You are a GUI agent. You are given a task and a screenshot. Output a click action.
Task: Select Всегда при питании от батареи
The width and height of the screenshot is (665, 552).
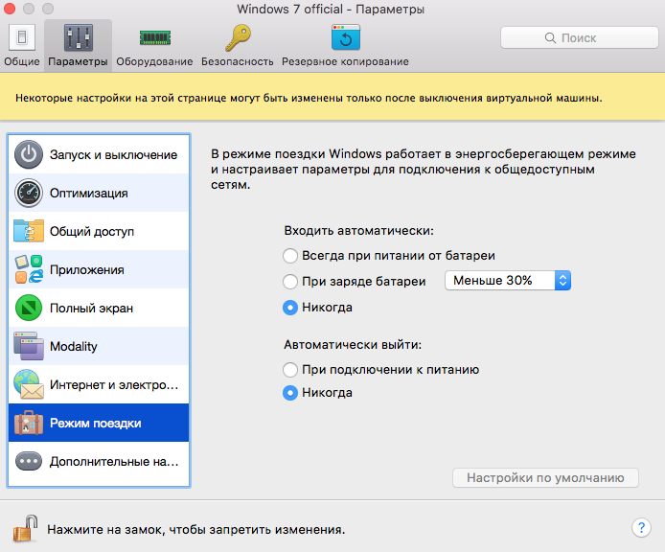pyautogui.click(x=290, y=256)
